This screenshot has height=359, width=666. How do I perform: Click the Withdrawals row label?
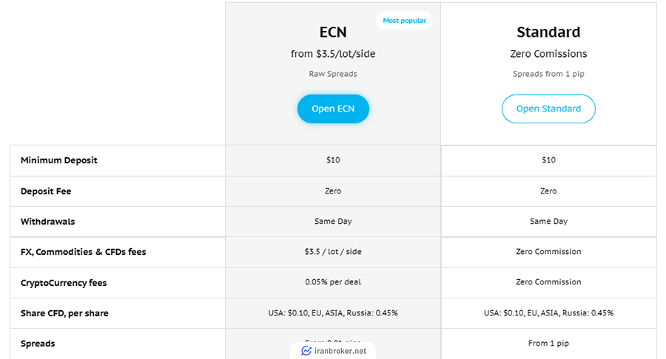coord(47,222)
